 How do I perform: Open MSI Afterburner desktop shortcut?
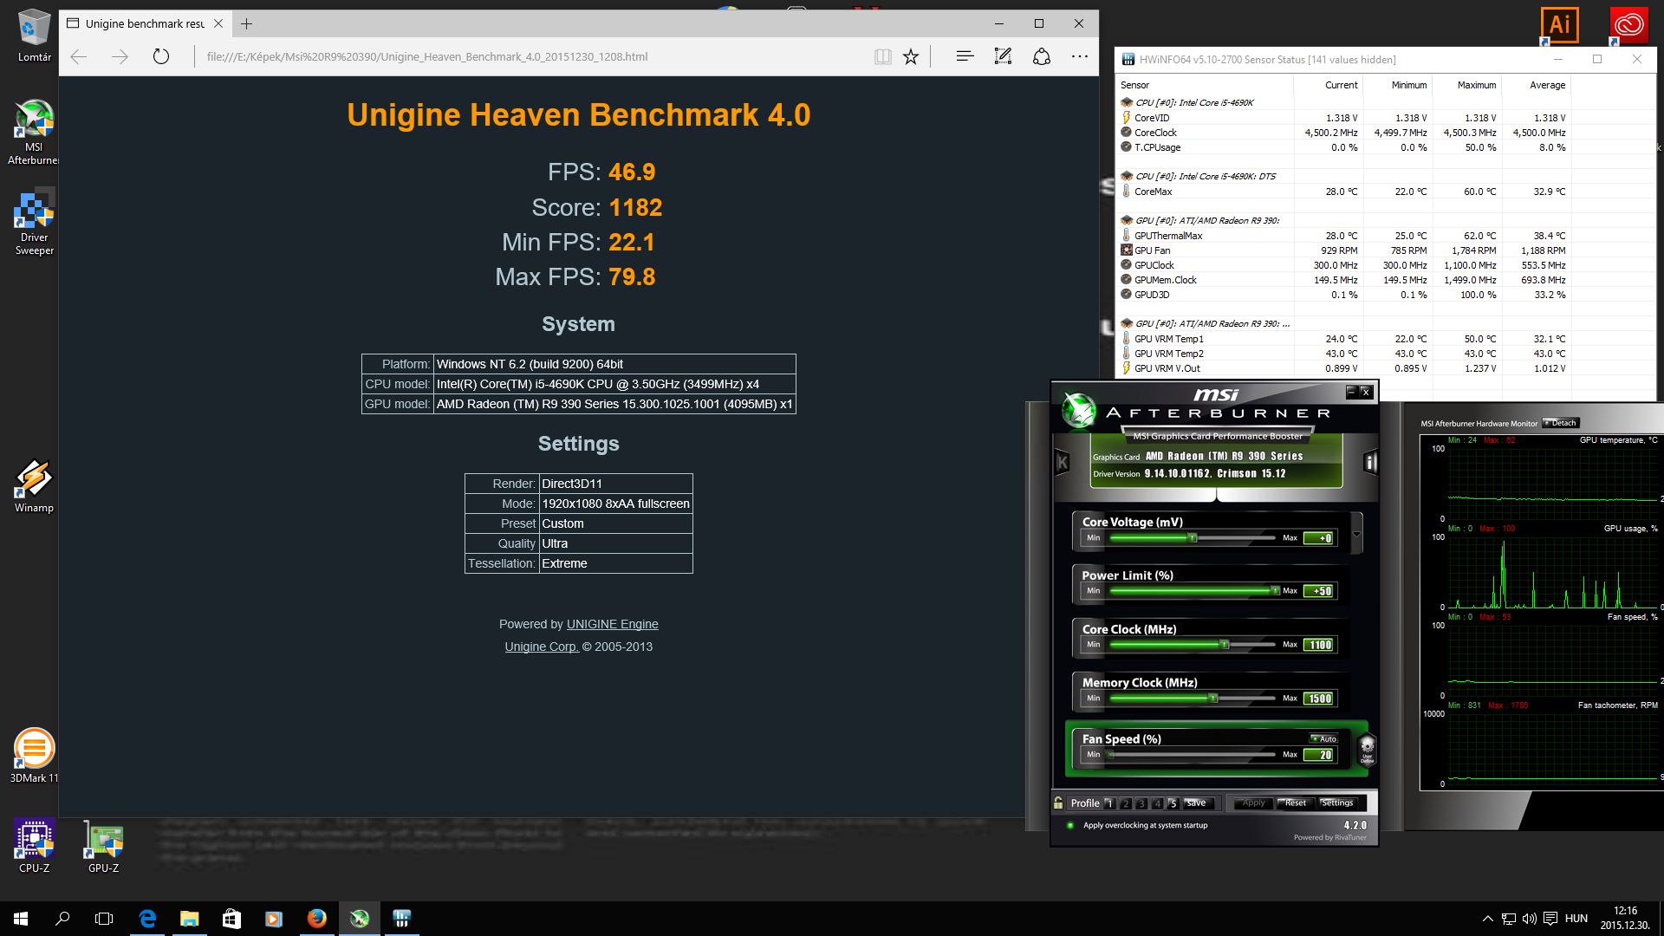pos(34,133)
